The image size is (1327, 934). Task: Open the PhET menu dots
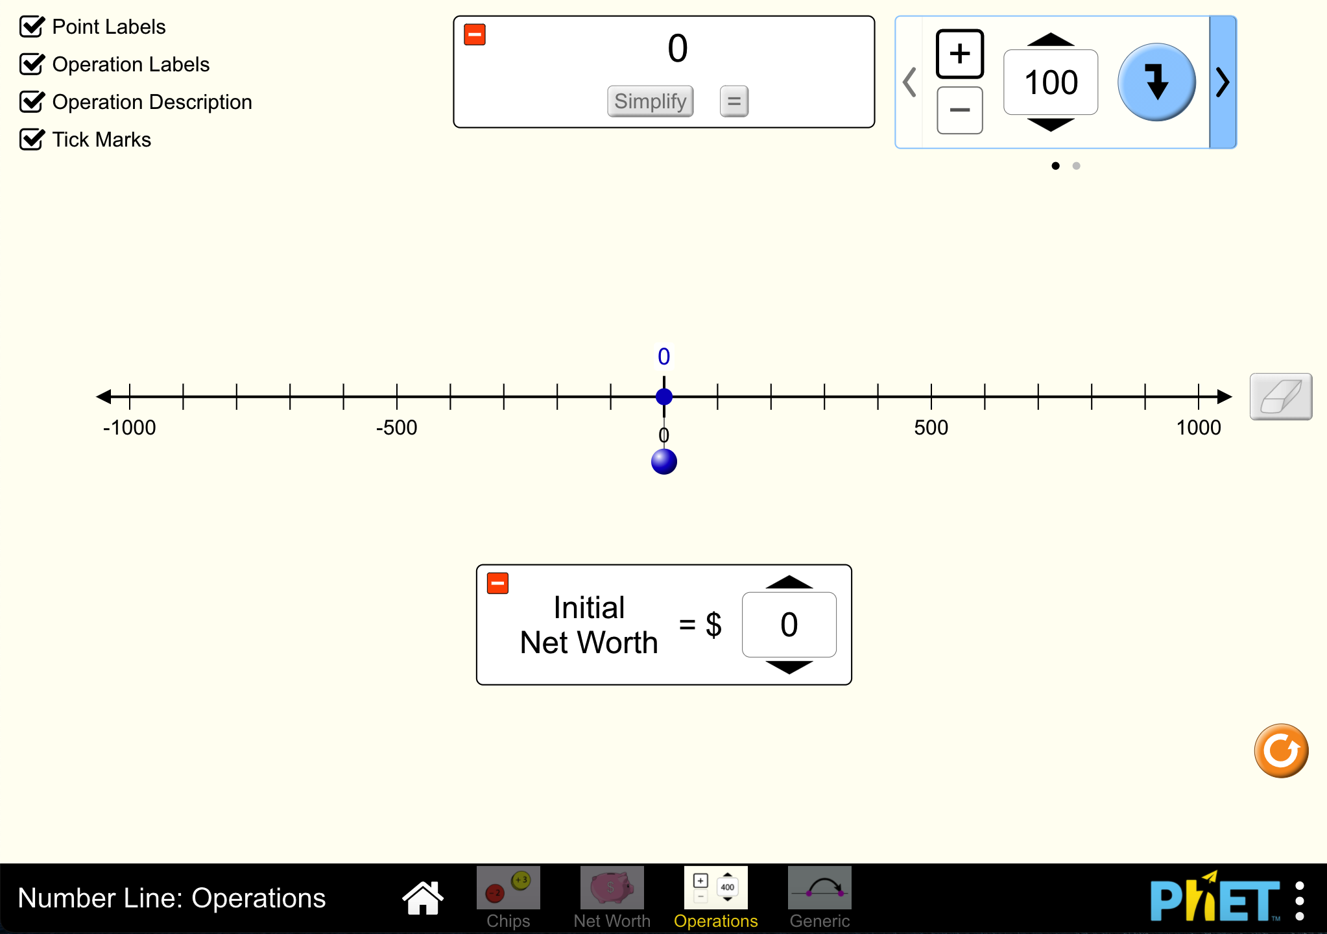1299,901
